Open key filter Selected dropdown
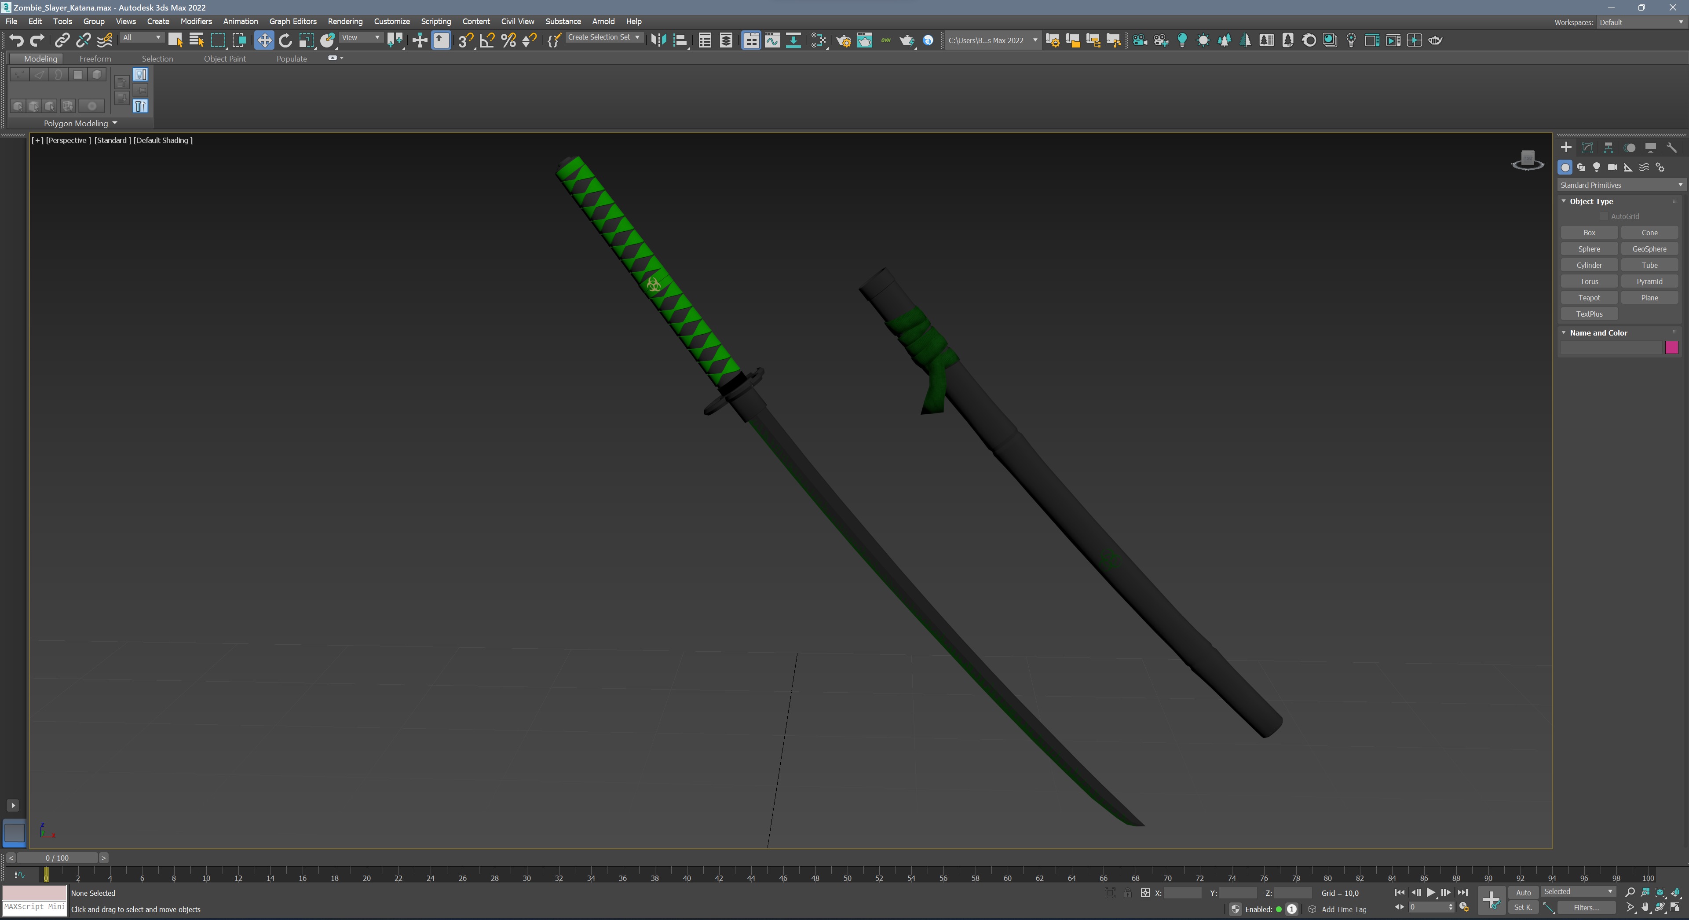 [1578, 892]
